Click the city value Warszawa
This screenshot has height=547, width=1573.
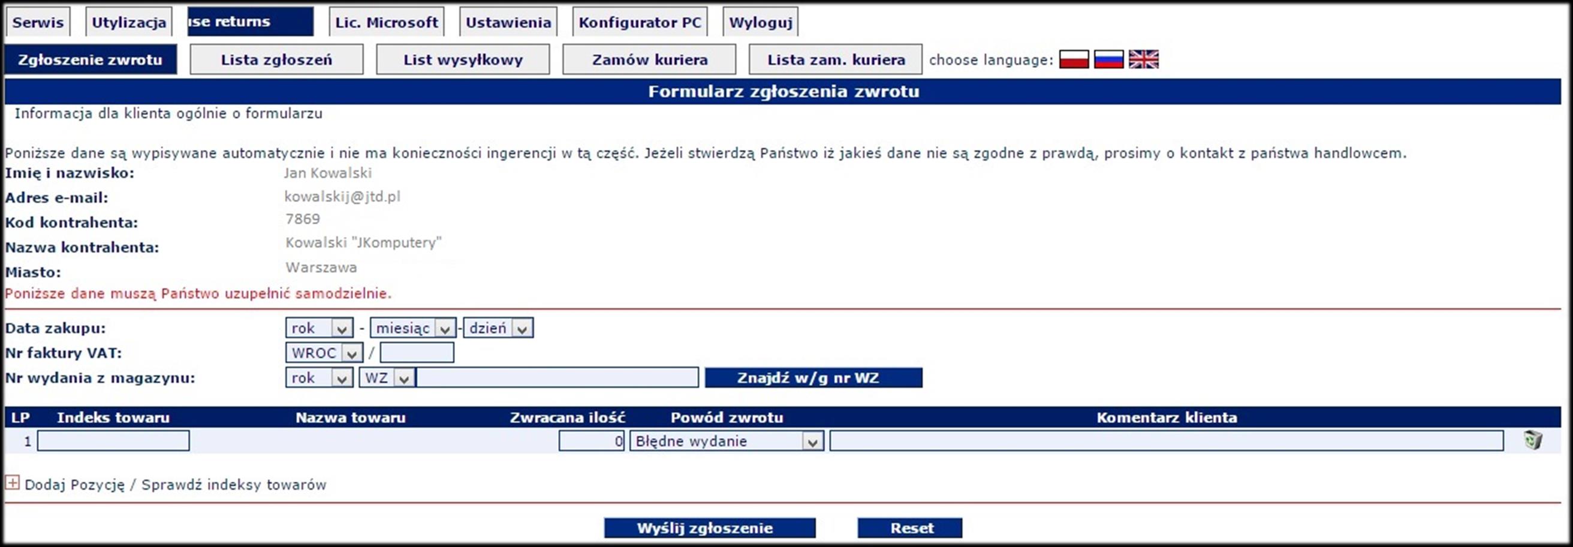(321, 268)
